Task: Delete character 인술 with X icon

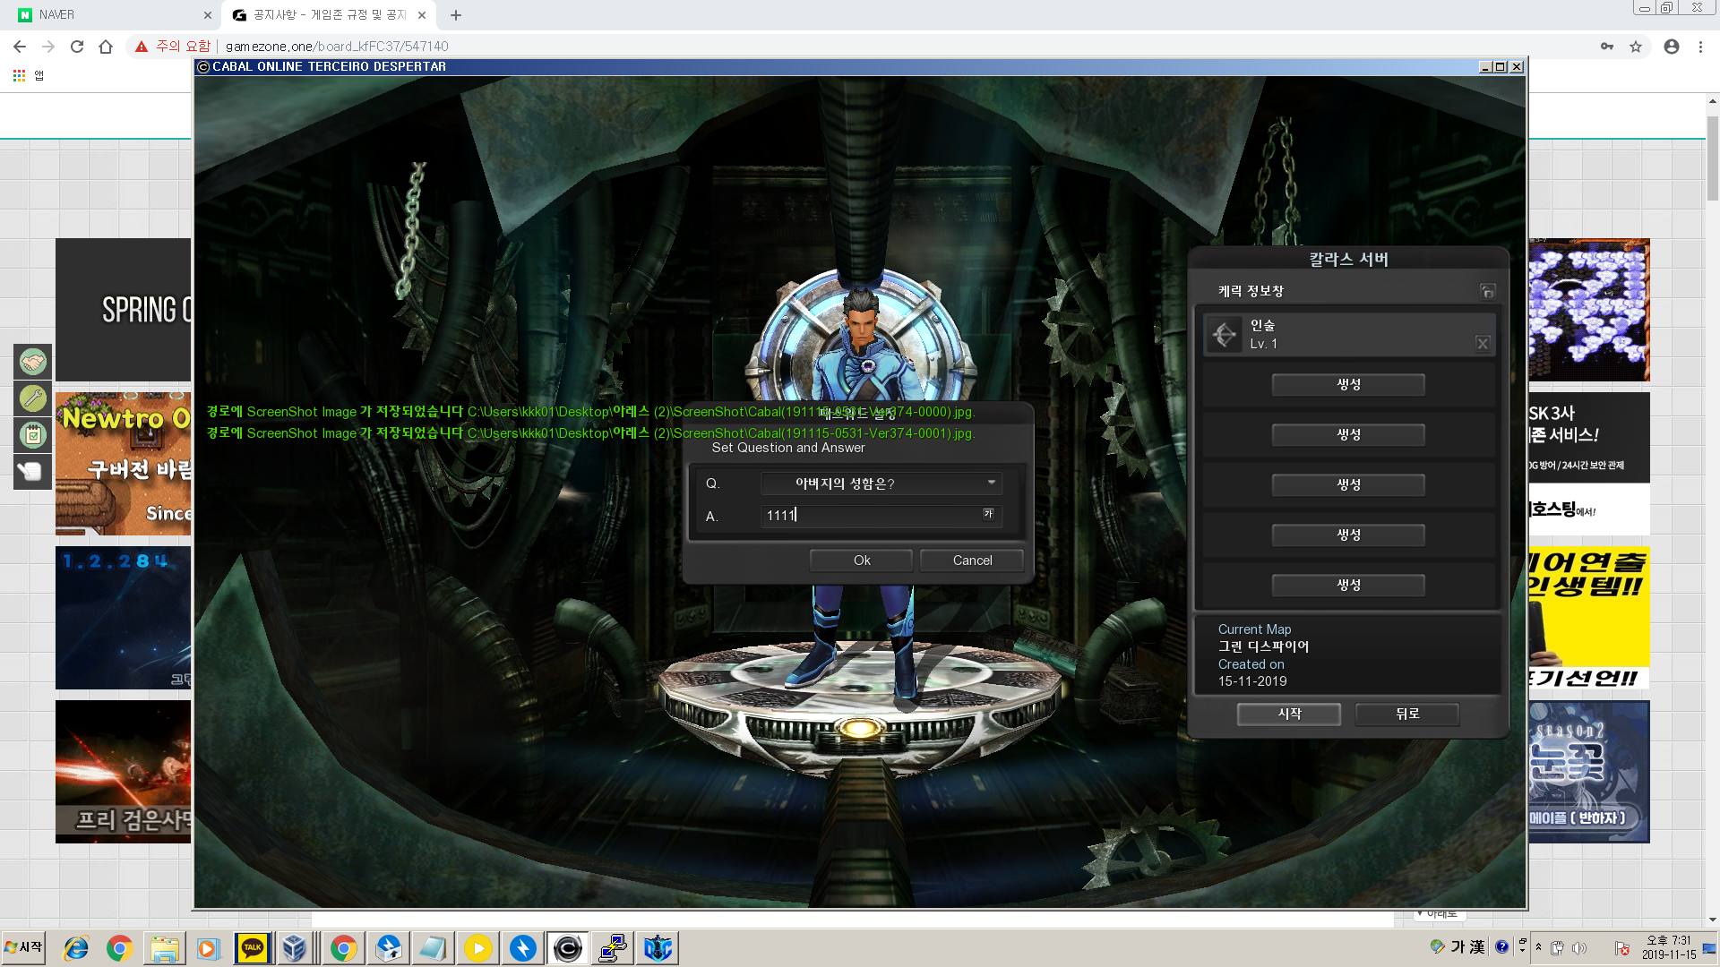Action: click(x=1483, y=344)
